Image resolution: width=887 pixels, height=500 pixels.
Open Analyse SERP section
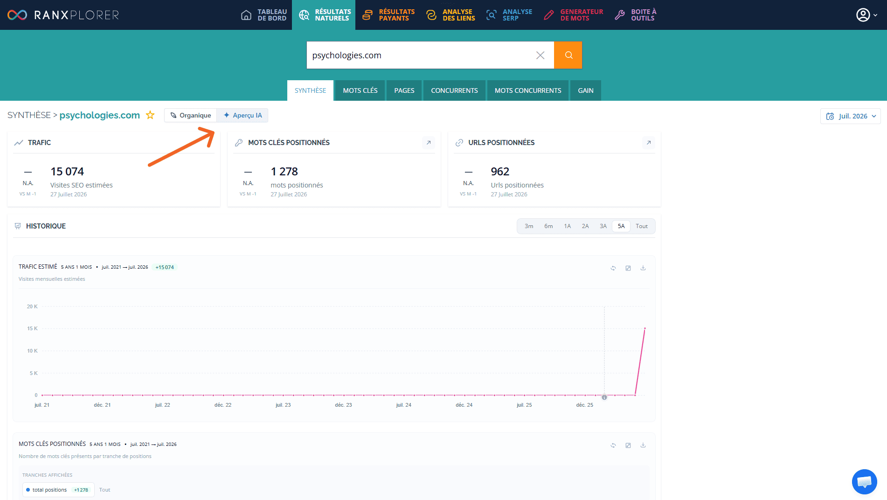[509, 15]
